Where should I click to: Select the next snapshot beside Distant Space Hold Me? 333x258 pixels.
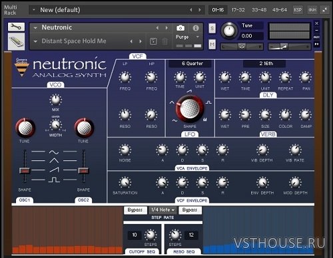[141, 41]
